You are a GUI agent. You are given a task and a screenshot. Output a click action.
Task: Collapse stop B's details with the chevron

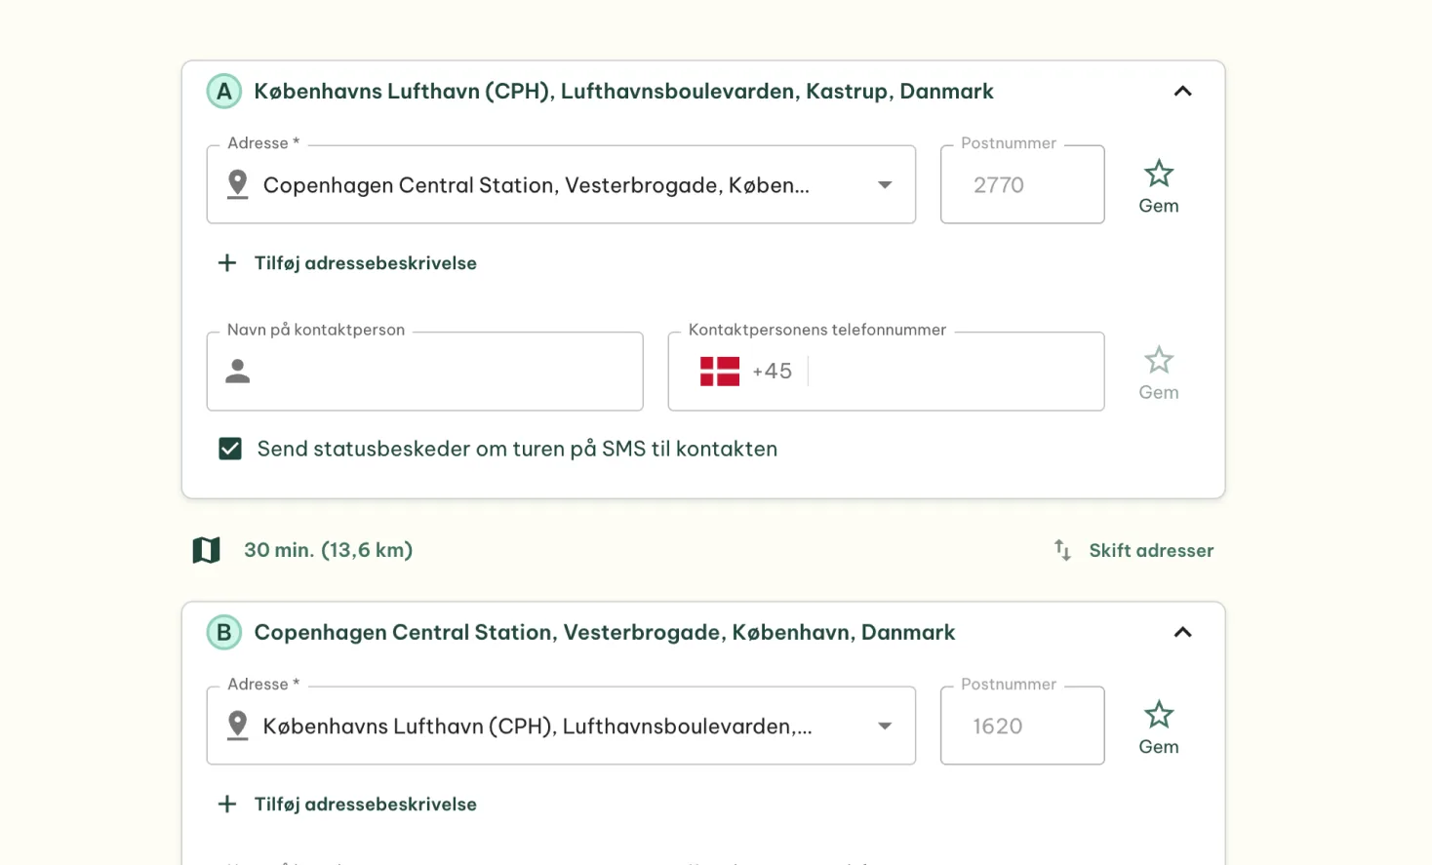tap(1182, 632)
